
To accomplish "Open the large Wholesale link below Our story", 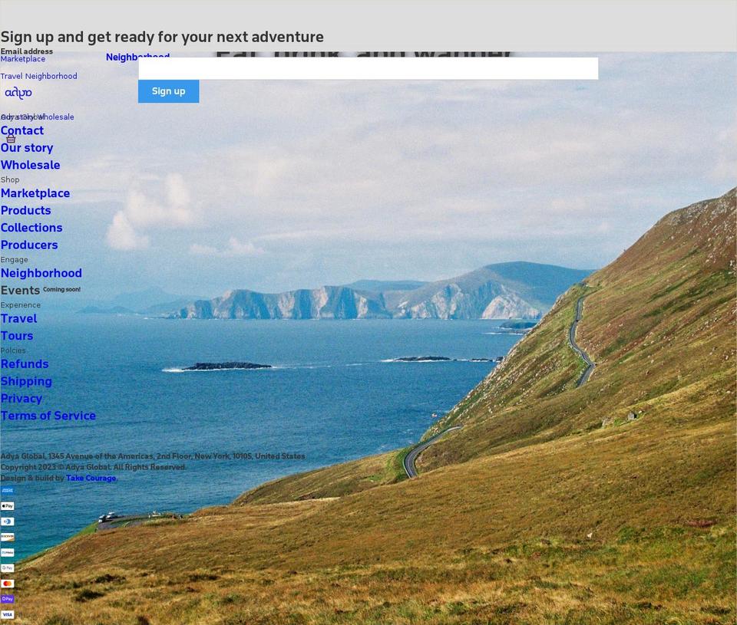I will (x=31, y=166).
